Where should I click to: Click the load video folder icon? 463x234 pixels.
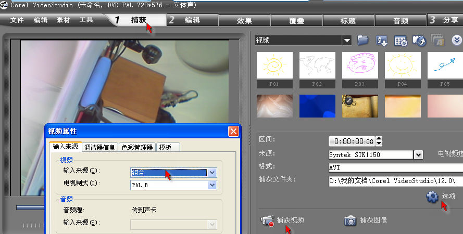[x=363, y=41]
